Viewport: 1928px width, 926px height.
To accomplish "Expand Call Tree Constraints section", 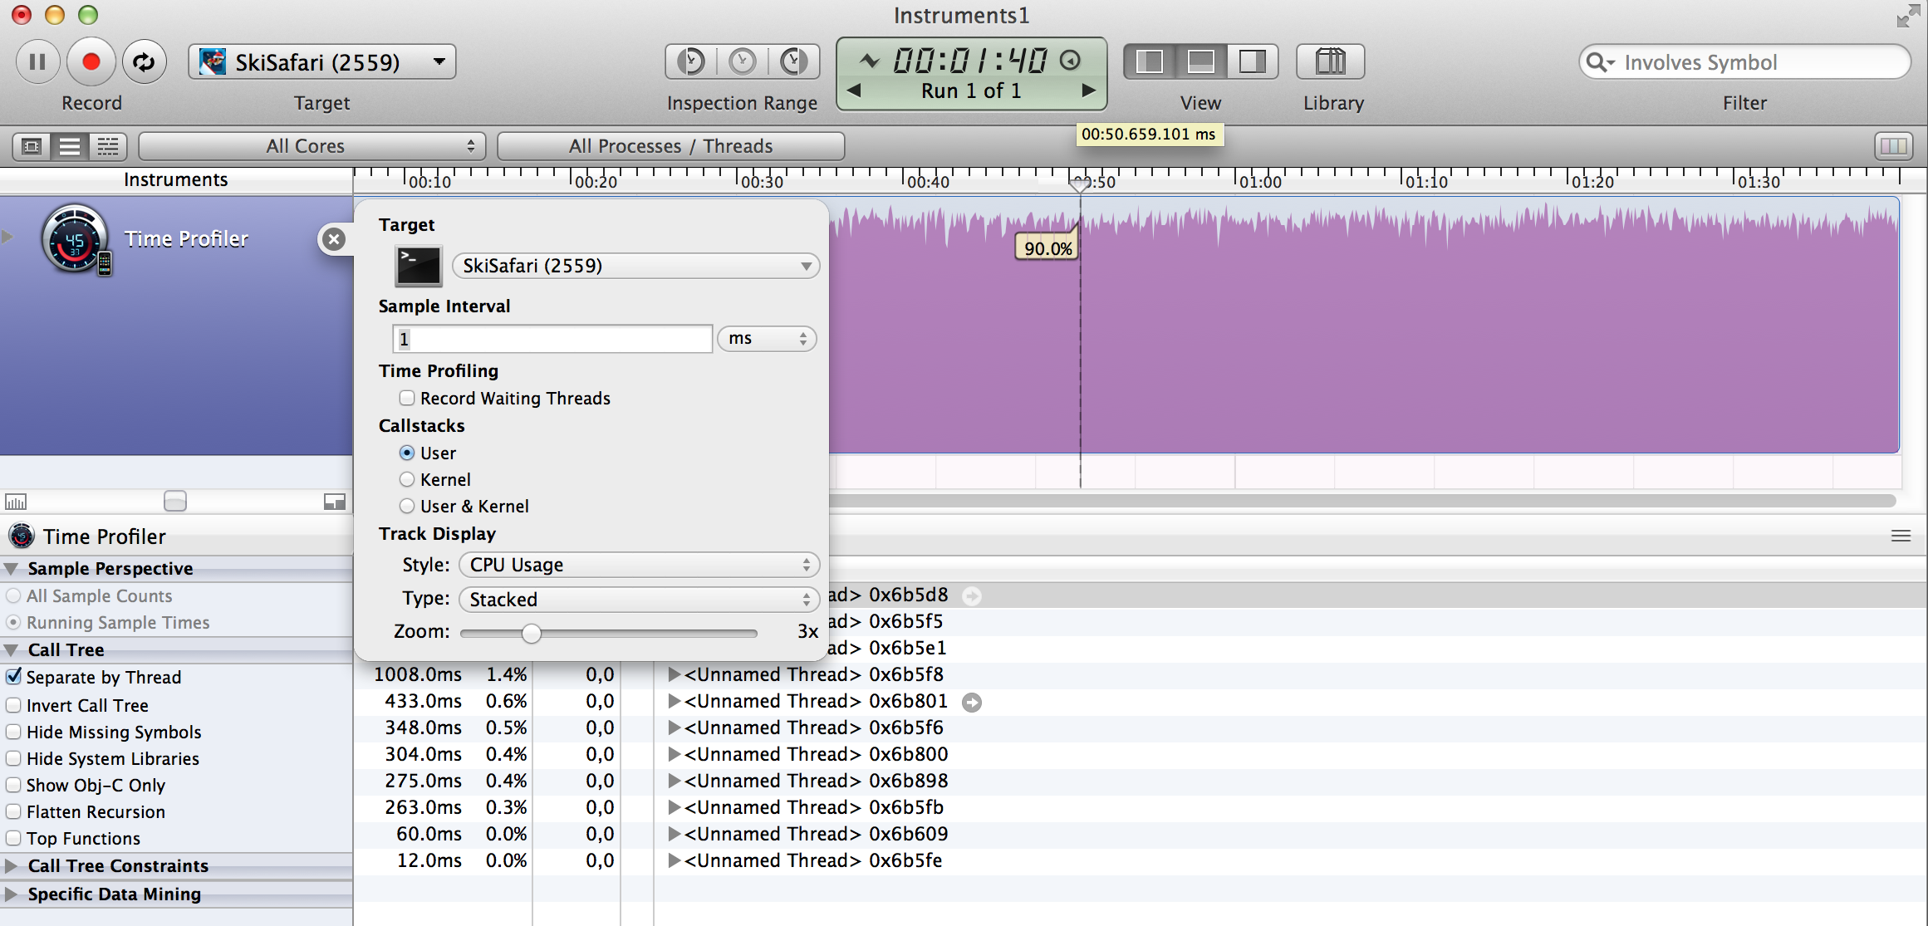I will 12,865.
